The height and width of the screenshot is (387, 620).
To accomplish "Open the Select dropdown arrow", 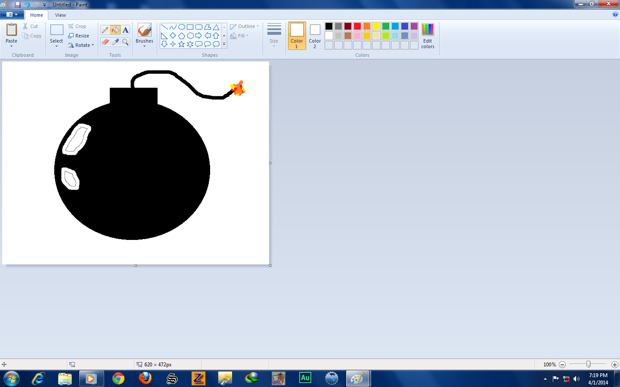I will tap(56, 46).
